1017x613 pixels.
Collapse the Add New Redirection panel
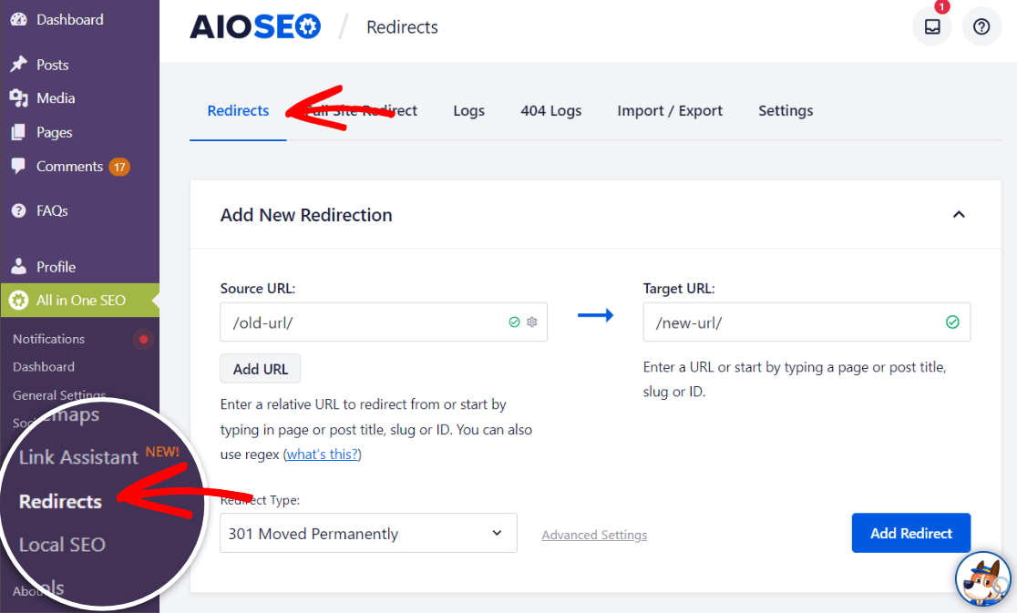pos(959,214)
